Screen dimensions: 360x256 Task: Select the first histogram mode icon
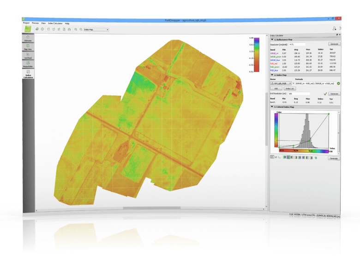coord(272,157)
